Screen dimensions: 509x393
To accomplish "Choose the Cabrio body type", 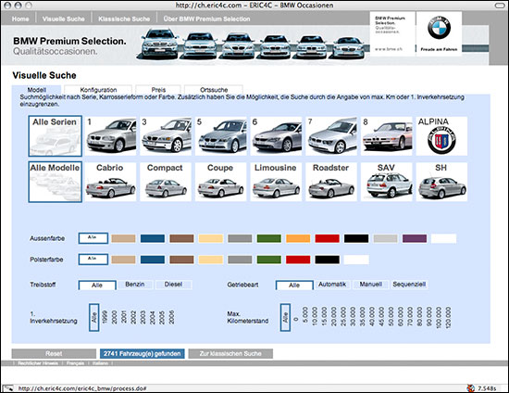I will coord(110,182).
